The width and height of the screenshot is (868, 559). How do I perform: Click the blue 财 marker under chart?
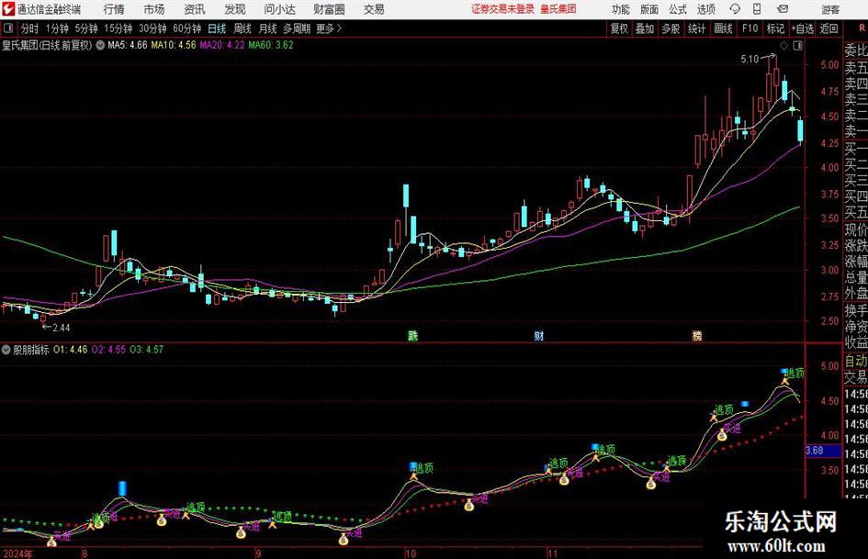pyautogui.click(x=538, y=336)
